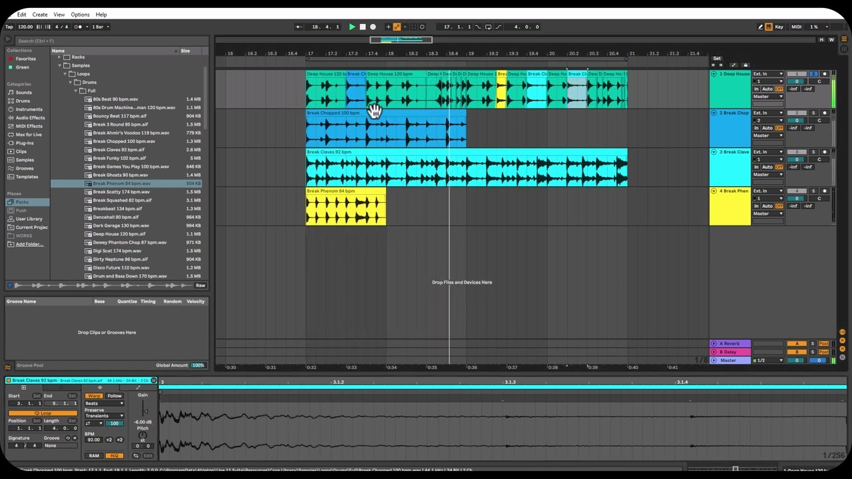
Task: Click the Follow playback icon
Action: click(x=299, y=27)
